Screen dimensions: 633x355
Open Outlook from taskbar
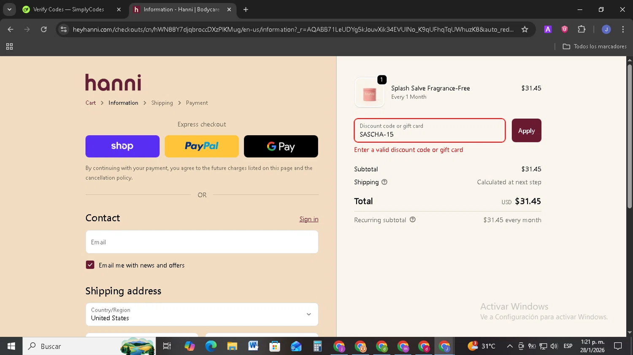pyautogui.click(x=296, y=346)
